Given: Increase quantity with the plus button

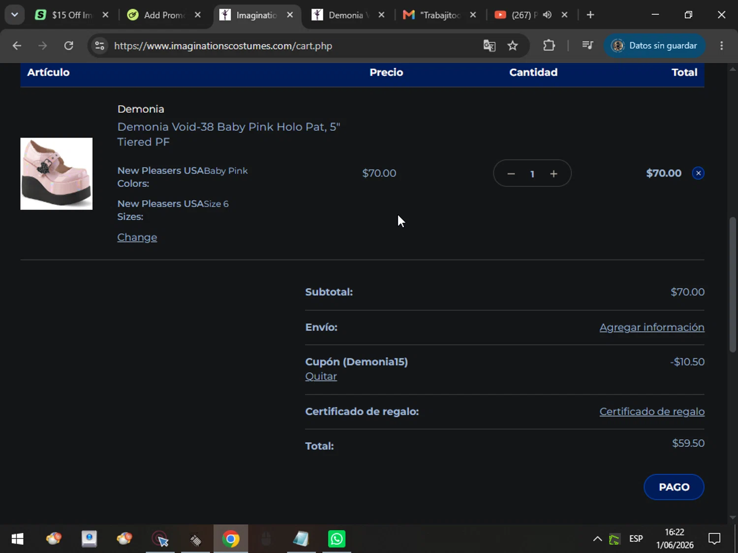Looking at the screenshot, I should point(553,174).
